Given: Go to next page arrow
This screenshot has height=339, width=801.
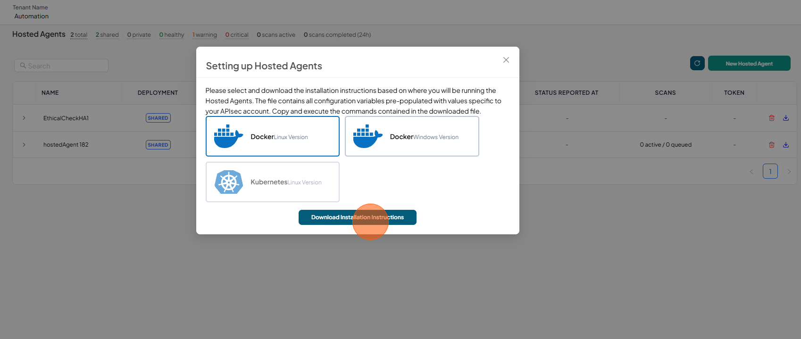Looking at the screenshot, I should click(x=789, y=172).
